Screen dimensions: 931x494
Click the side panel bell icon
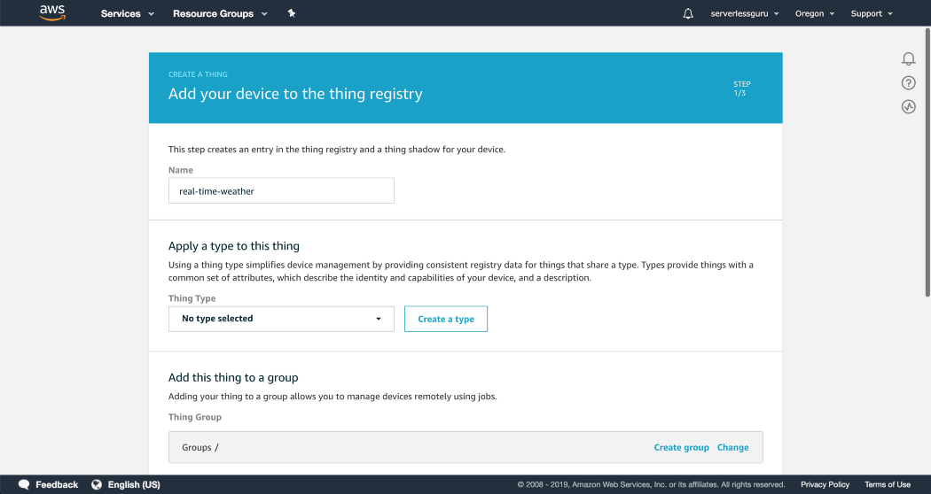tap(909, 58)
